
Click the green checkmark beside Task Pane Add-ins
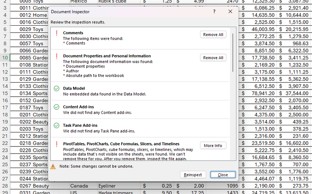tap(56, 125)
